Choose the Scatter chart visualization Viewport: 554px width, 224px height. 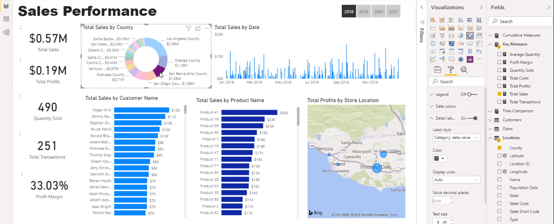[x=451, y=36]
